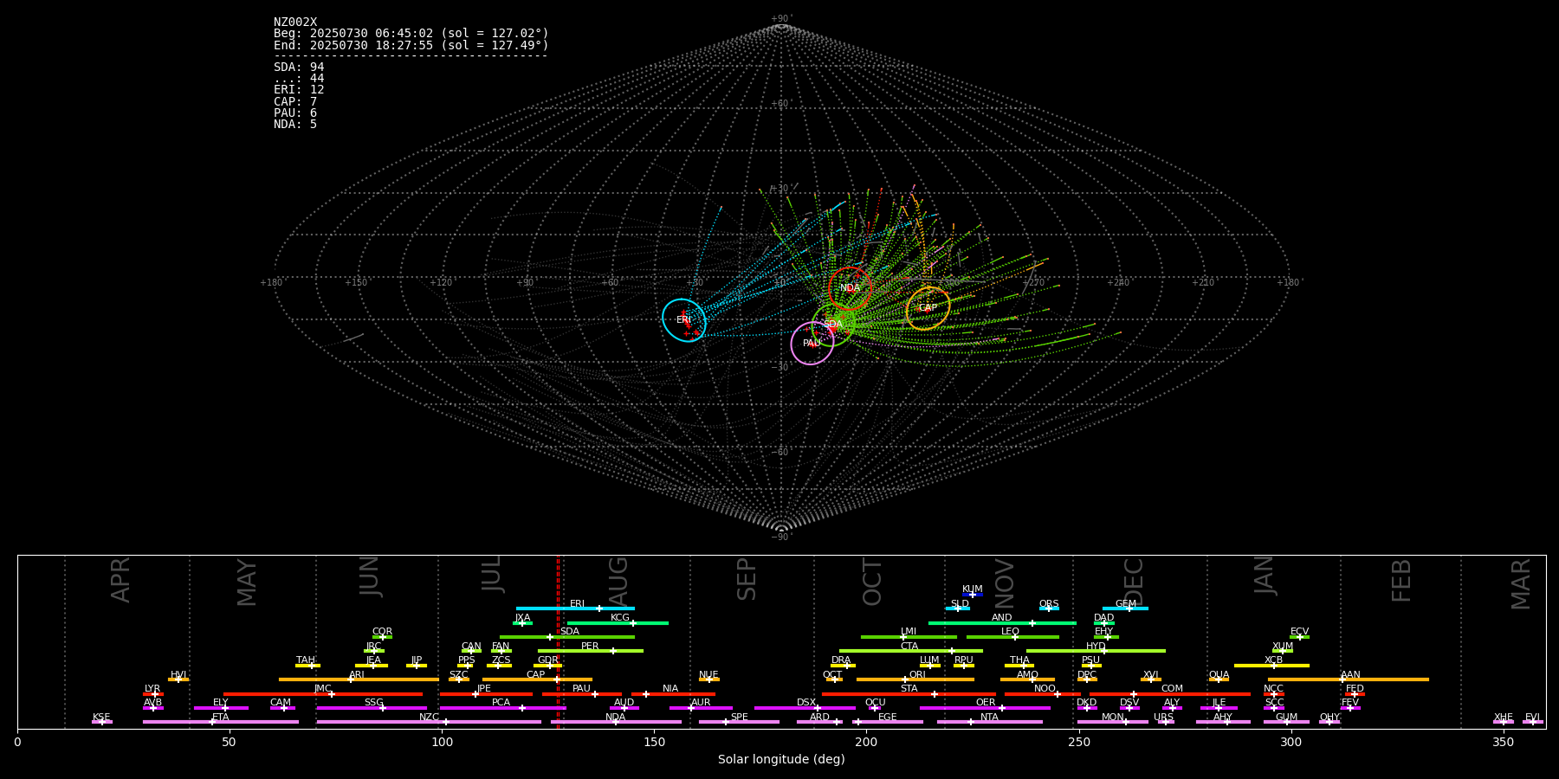Click the OCT month label in timeline

(872, 582)
